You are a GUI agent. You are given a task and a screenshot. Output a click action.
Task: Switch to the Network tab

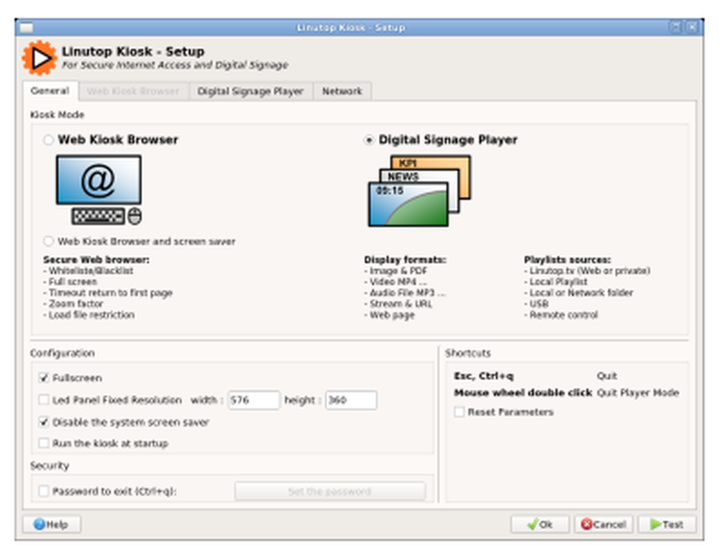[343, 91]
